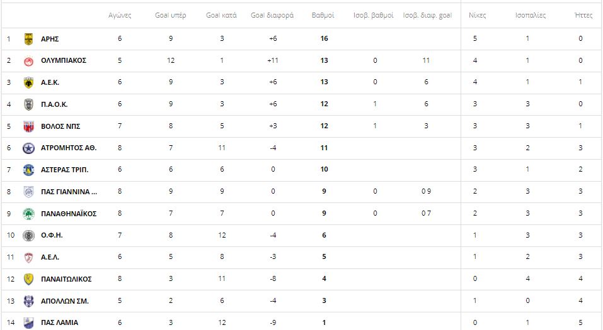This screenshot has width=603, height=330.
Task: Click the ΠΑΝΑΘΗΝΑΪΚΟΣ green shamrock logo
Action: (28, 214)
